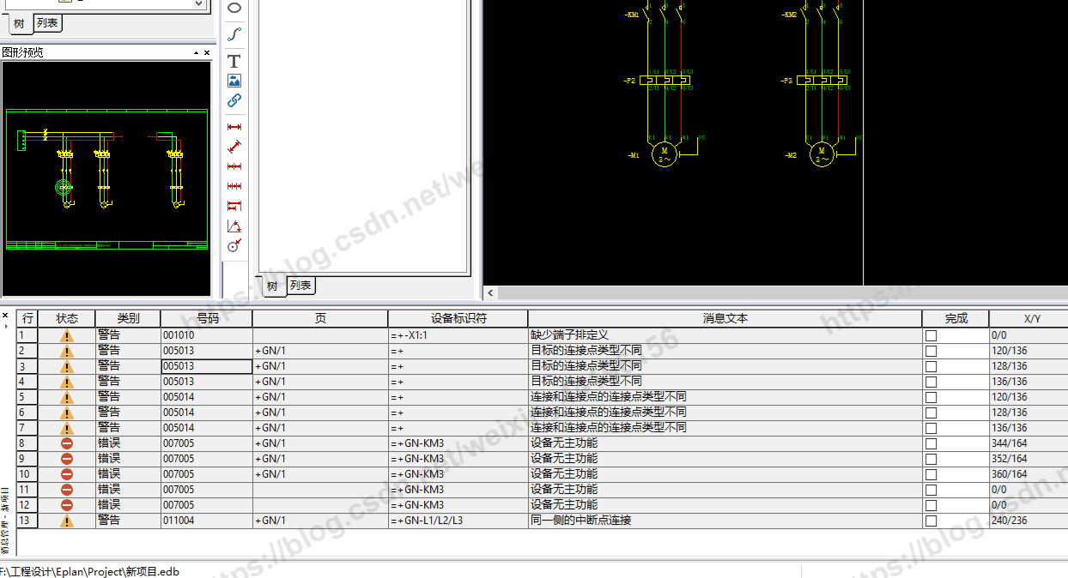The width and height of the screenshot is (1068, 578).
Task: Tick the 完成 checkbox for row 8
Action: (x=931, y=443)
